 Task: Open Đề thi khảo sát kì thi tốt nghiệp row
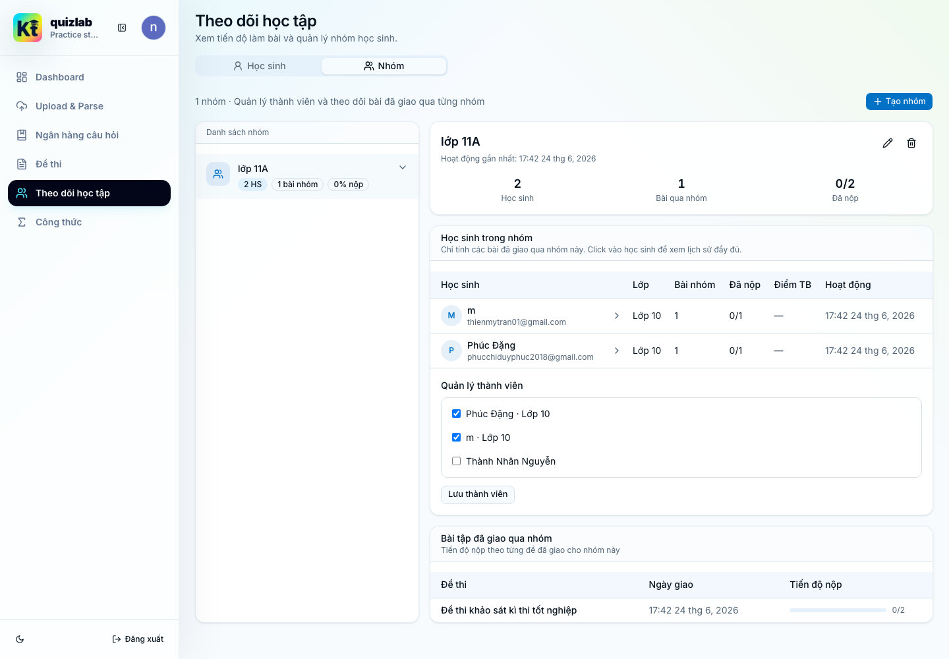point(681,610)
